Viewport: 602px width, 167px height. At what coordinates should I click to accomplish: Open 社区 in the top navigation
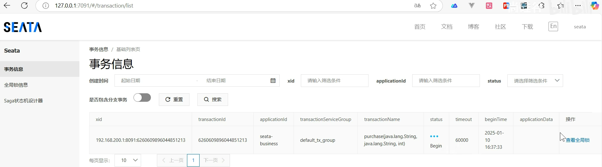click(x=500, y=27)
